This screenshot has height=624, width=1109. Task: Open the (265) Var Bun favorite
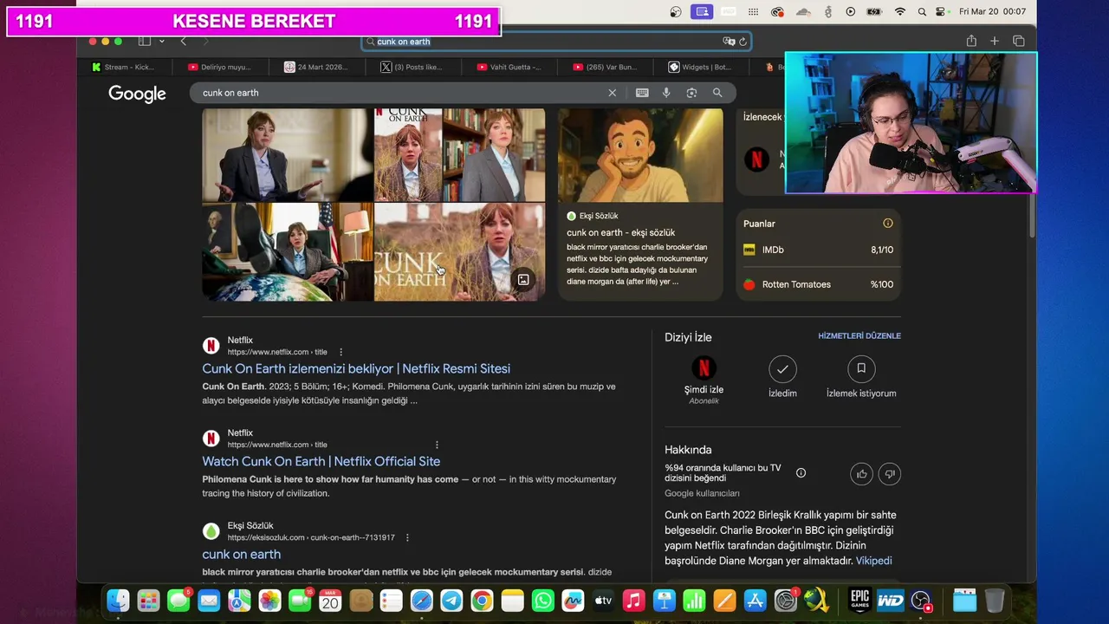coord(605,67)
